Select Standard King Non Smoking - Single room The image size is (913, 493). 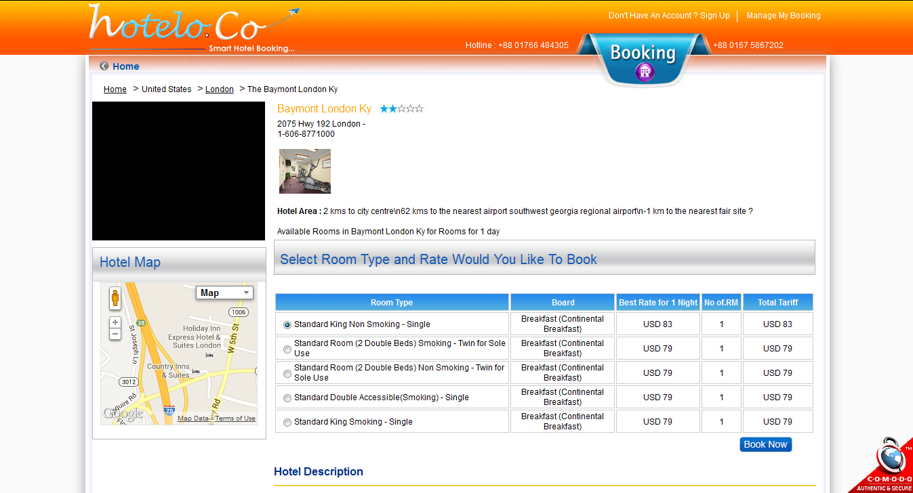tap(287, 325)
